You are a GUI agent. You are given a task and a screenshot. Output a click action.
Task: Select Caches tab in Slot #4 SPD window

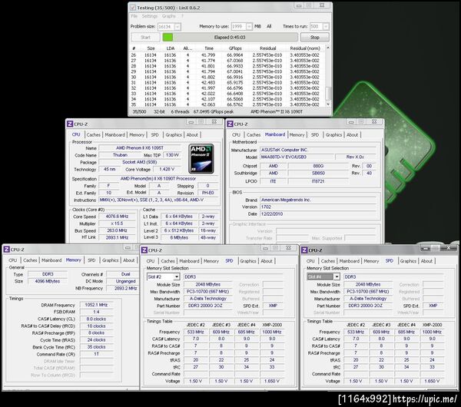point(328,261)
